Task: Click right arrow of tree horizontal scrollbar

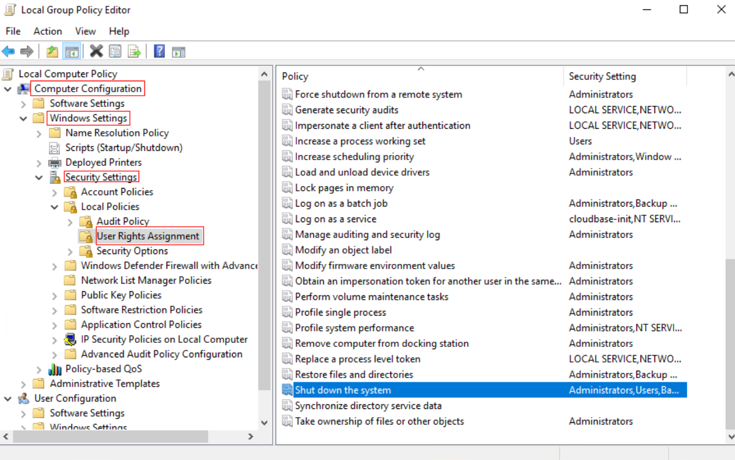Action: [x=251, y=437]
